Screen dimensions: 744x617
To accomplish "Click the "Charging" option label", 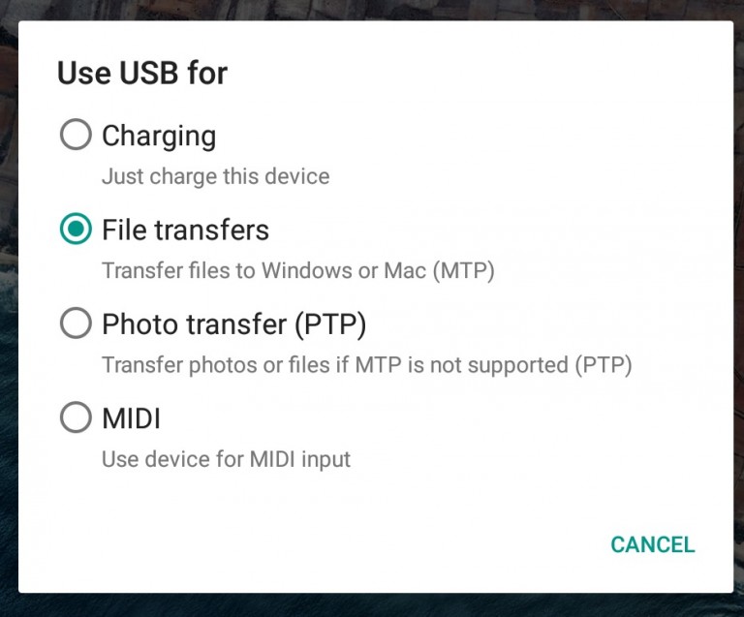I will pos(159,136).
